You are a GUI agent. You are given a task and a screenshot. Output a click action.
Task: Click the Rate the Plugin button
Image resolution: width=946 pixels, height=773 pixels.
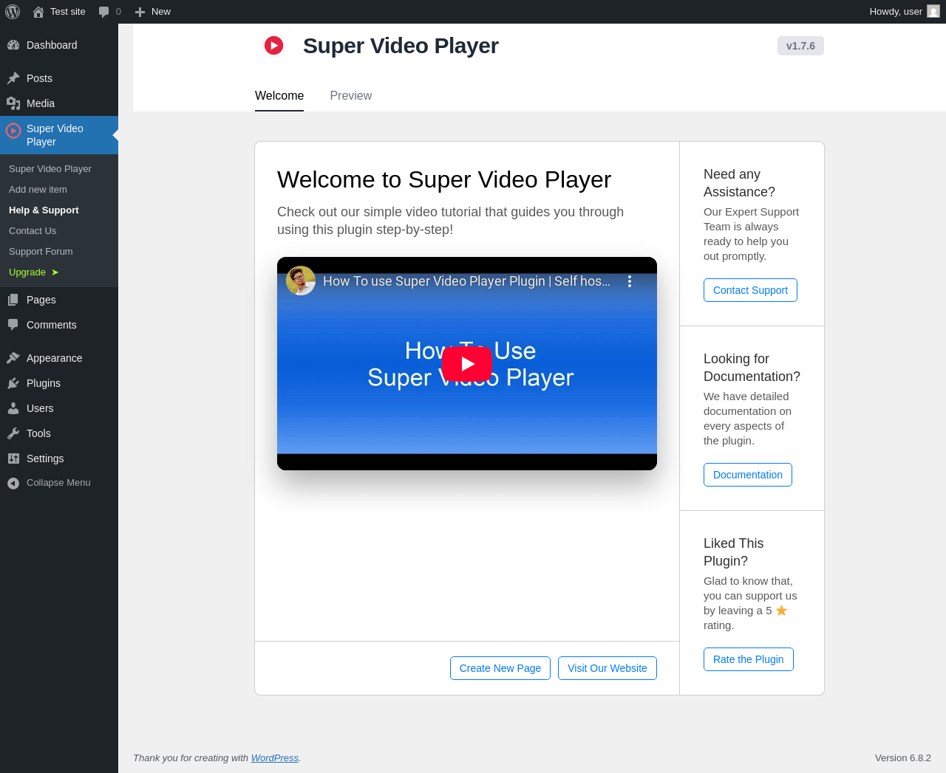pos(749,659)
